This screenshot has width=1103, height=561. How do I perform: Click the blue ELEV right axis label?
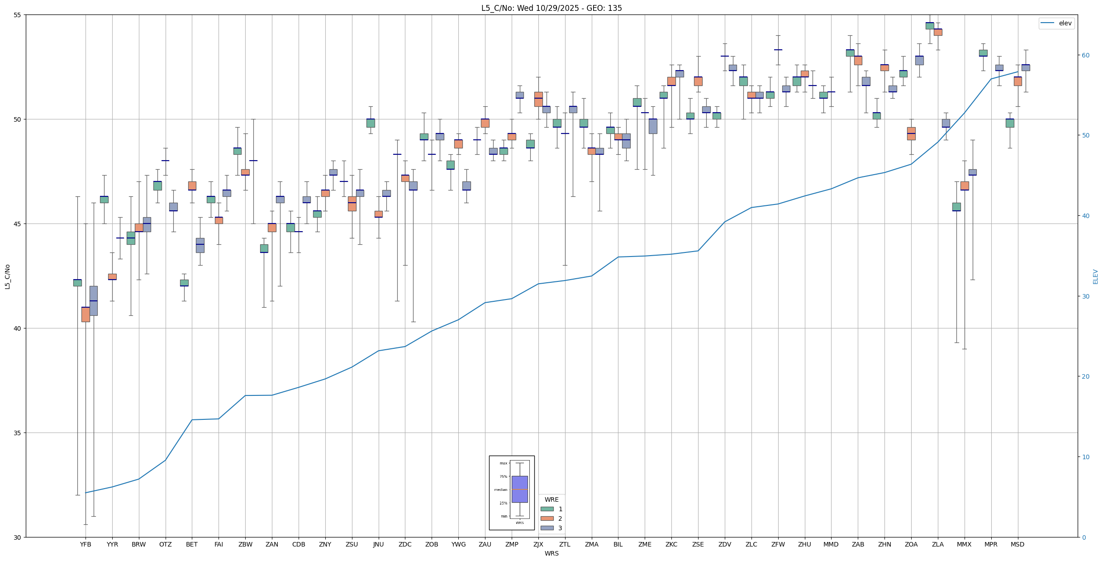(1095, 276)
